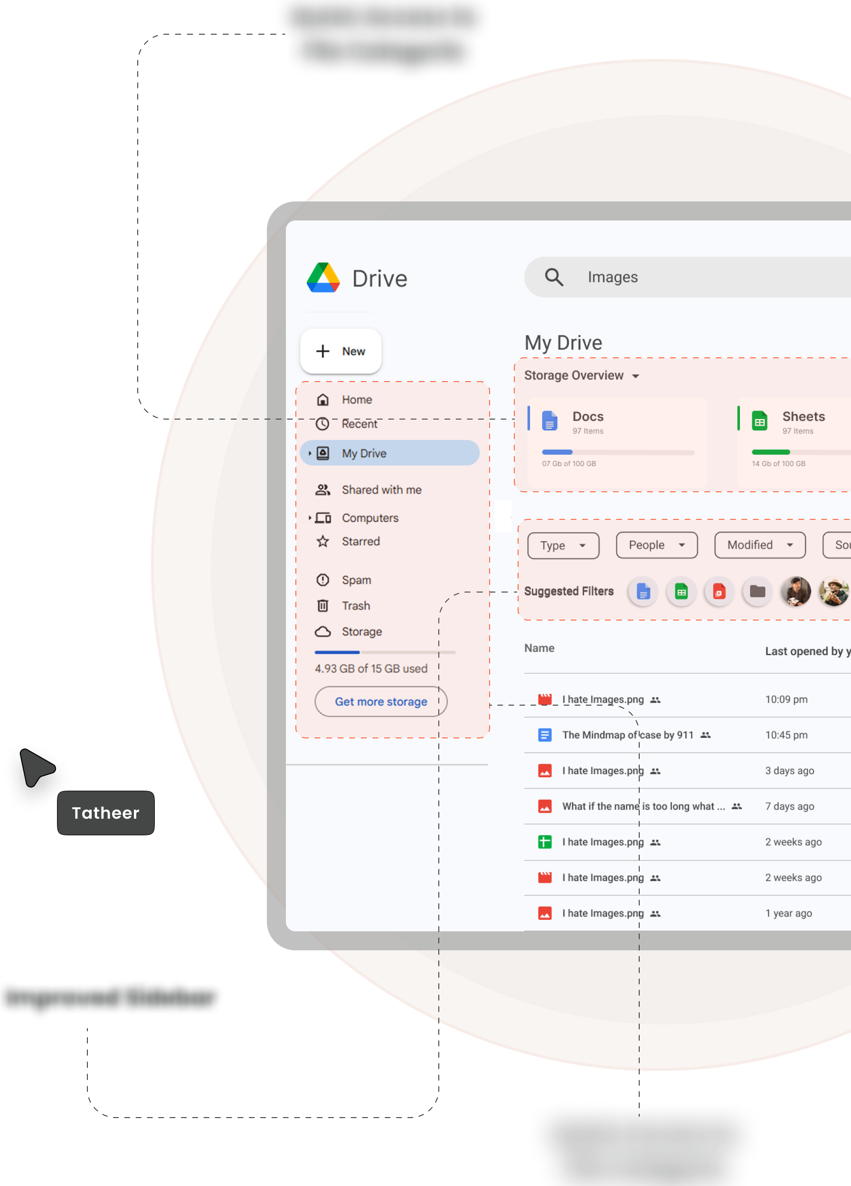Sort by the Name column header
Viewport: 851px width, 1186px height.
click(539, 648)
